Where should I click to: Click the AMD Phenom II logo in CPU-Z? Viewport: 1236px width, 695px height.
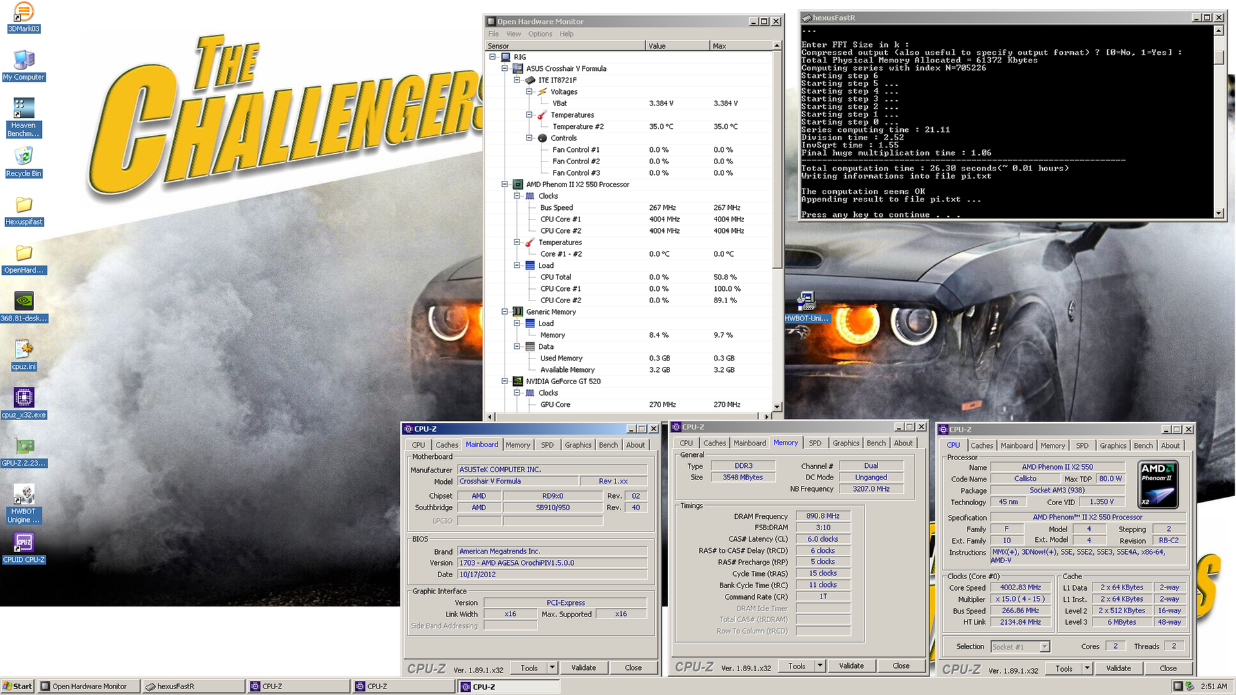pos(1157,485)
